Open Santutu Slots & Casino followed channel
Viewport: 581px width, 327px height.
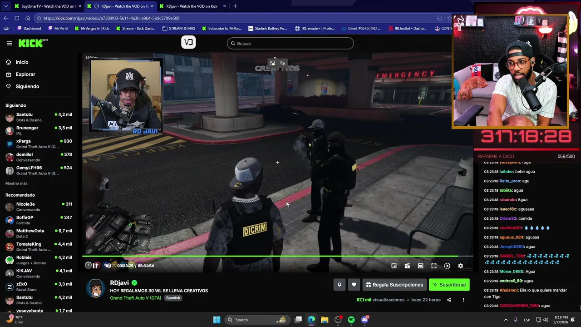(x=39, y=117)
